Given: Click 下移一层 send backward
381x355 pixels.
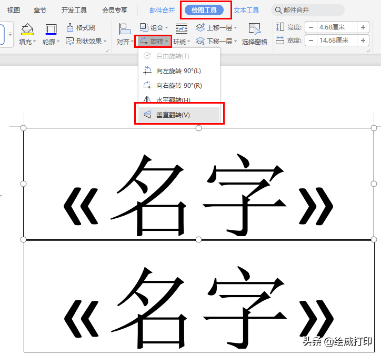Looking at the screenshot, I should coord(214,41).
